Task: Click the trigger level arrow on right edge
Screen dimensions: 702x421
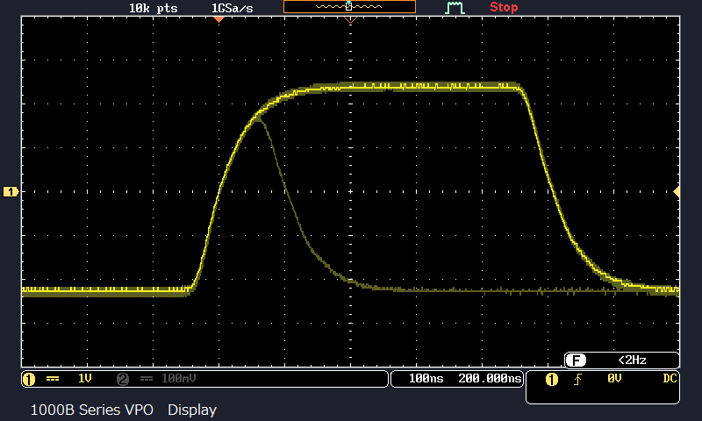Action: 677,192
